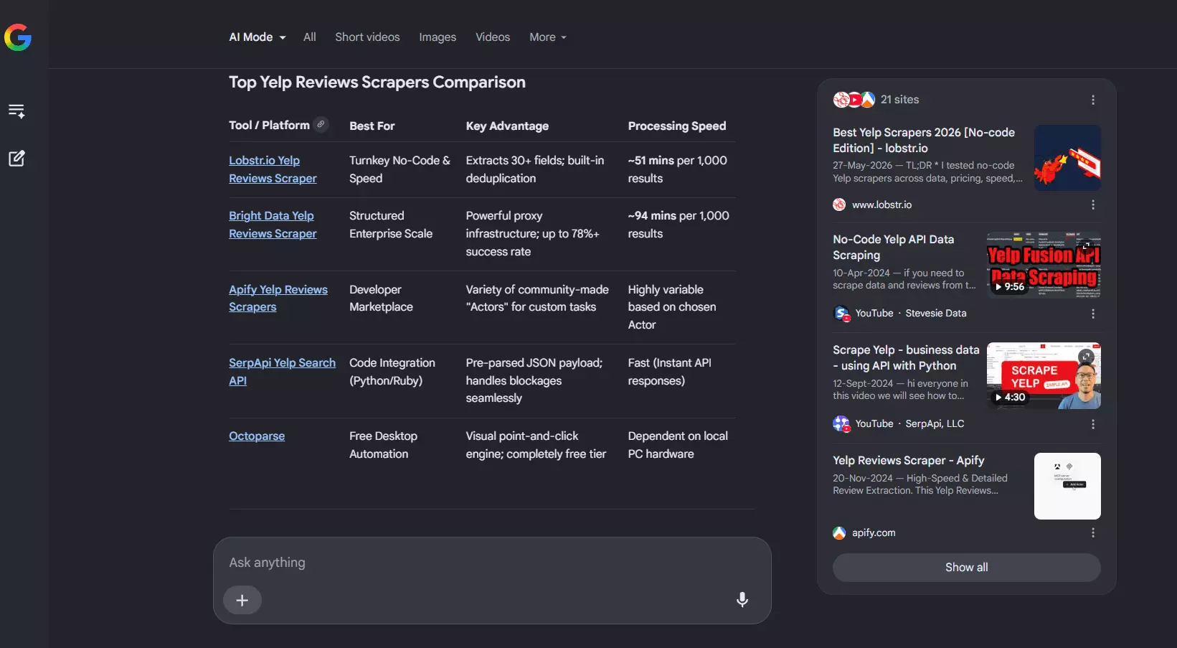Open options for the Stevesie Data YouTube source

click(x=1093, y=314)
